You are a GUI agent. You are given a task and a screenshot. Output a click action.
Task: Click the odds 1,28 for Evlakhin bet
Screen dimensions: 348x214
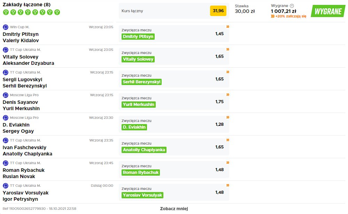219,124
